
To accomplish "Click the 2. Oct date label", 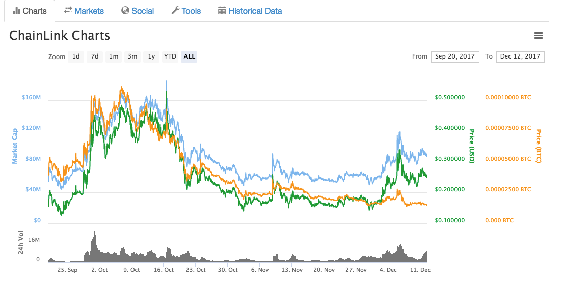I will (x=99, y=270).
